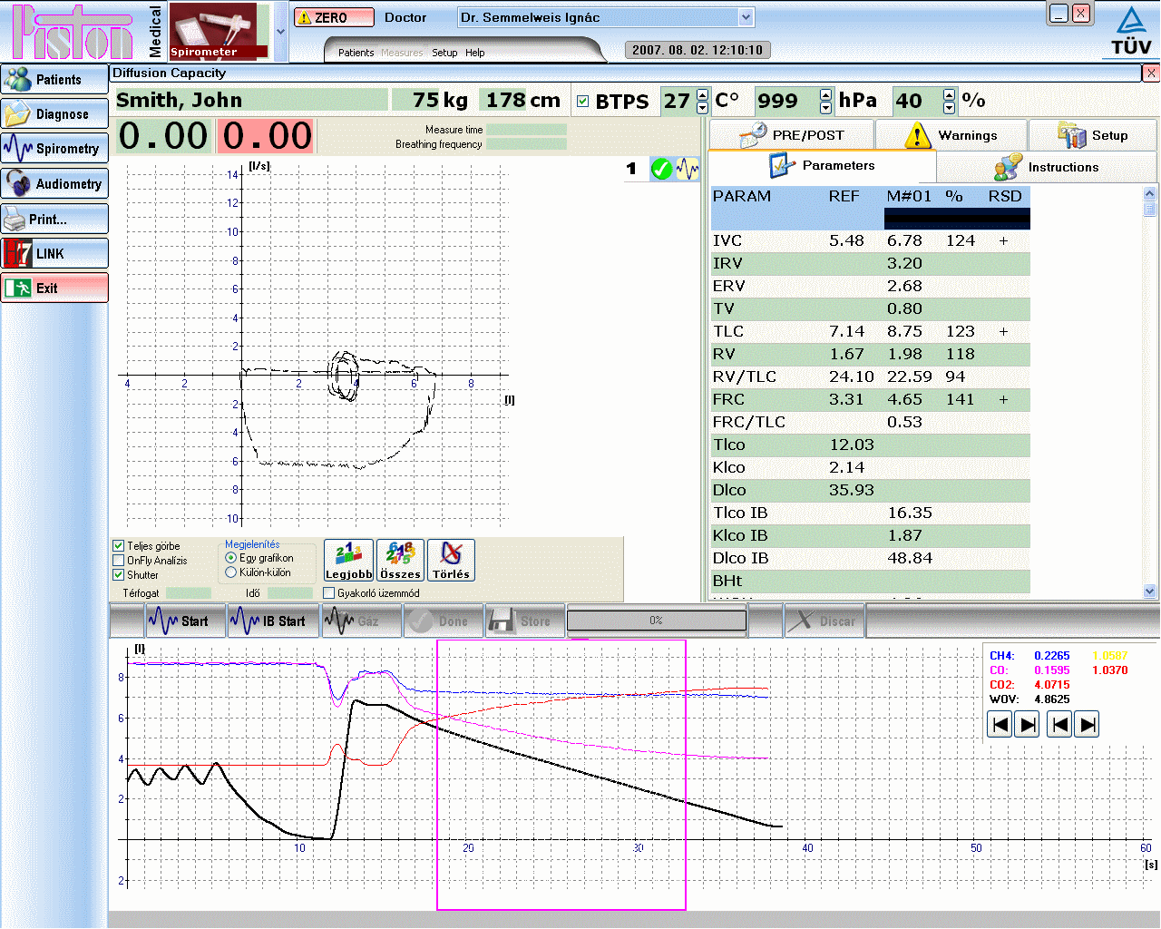Click the Legjobb icon button
1161x929 pixels.
point(348,560)
